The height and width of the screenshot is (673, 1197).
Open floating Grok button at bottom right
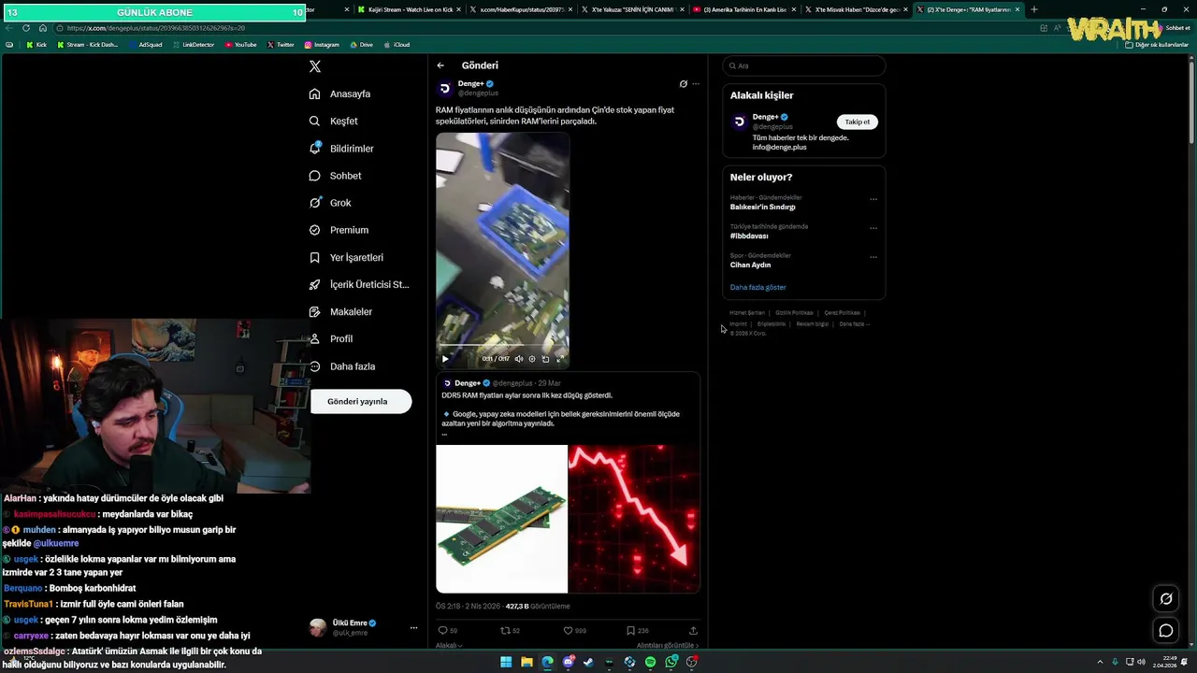pos(1166,599)
